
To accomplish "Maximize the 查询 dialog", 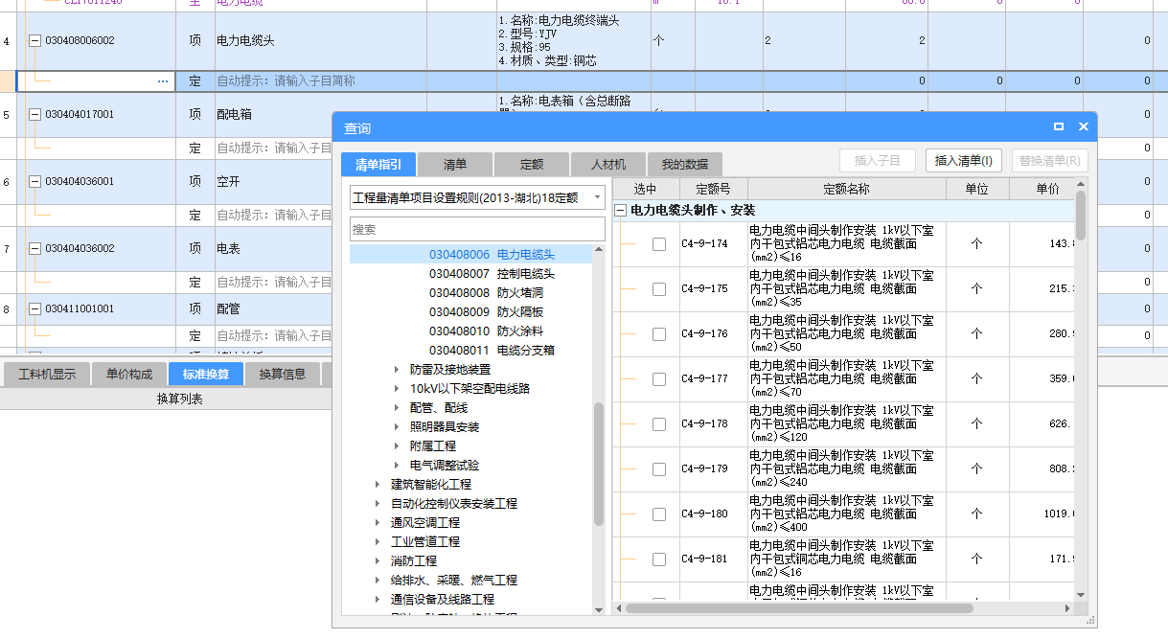I will [x=1059, y=126].
